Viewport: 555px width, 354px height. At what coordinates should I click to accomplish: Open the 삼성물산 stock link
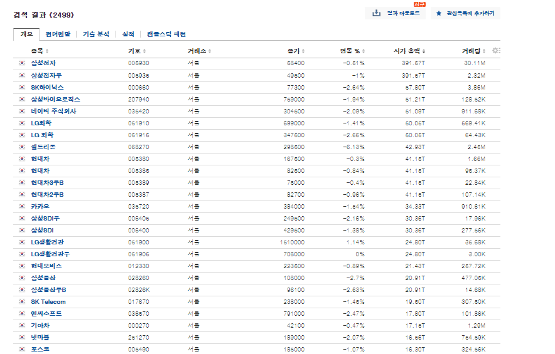[43, 278]
